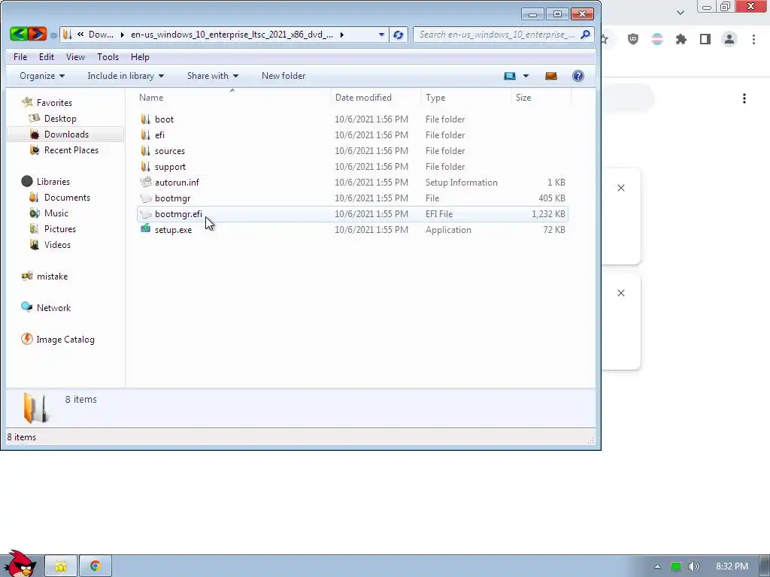Open the File menu
Image resolution: width=770 pixels, height=577 pixels.
pyautogui.click(x=20, y=57)
